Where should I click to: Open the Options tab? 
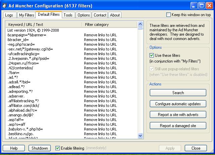pyautogui.click(x=84, y=15)
